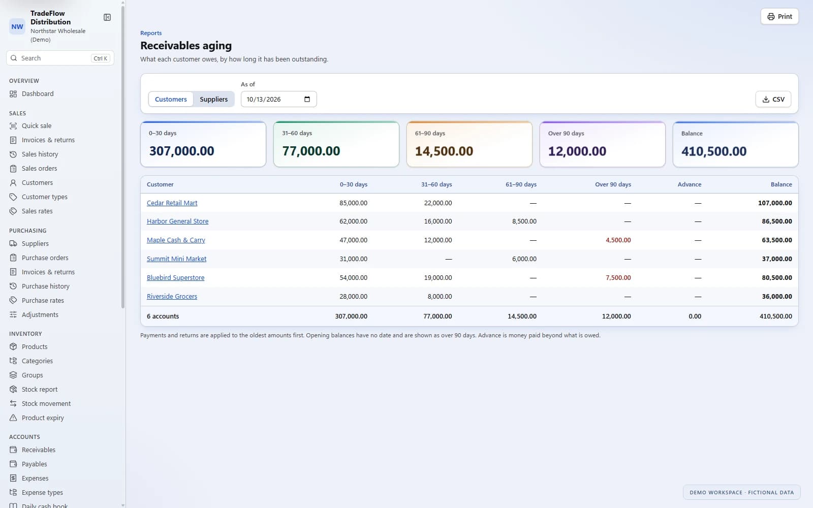Click the Stock movement arrows icon
This screenshot has width=813, height=508.
point(13,404)
